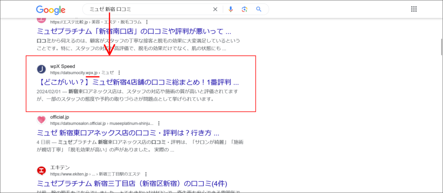The width and height of the screenshot is (443, 193).
Task: Open 【どこがいい？】ミュゼ新宿4店舗の口コミ総まとめ result
Action: [138, 82]
